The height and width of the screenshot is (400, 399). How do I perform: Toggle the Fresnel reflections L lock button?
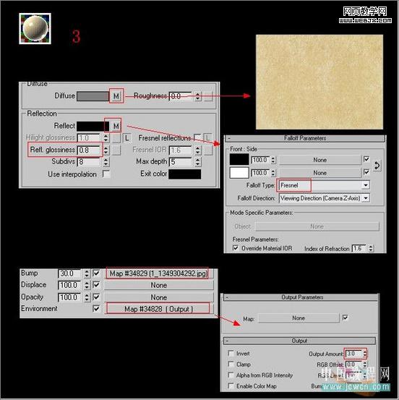point(208,138)
